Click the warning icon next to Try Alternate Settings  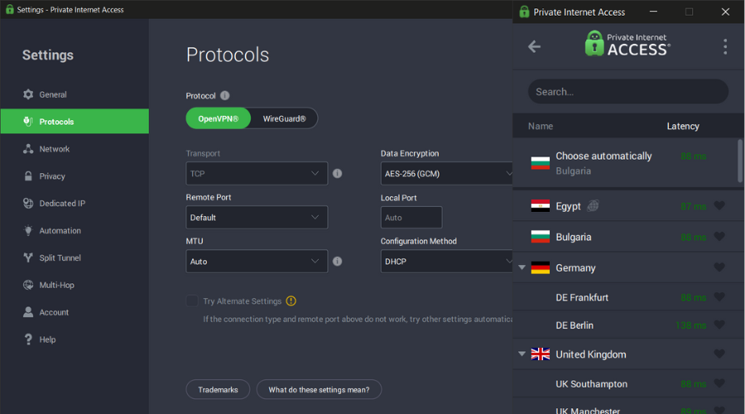point(291,301)
